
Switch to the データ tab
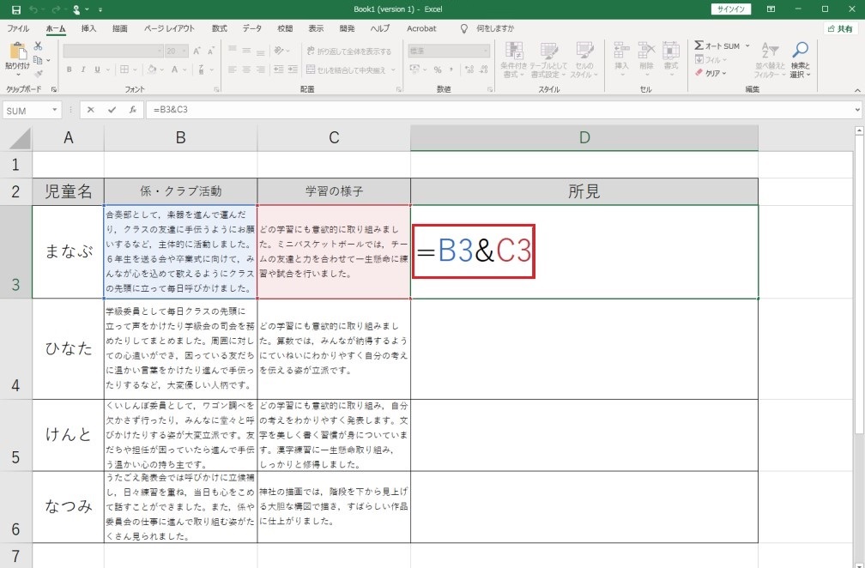[x=252, y=28]
